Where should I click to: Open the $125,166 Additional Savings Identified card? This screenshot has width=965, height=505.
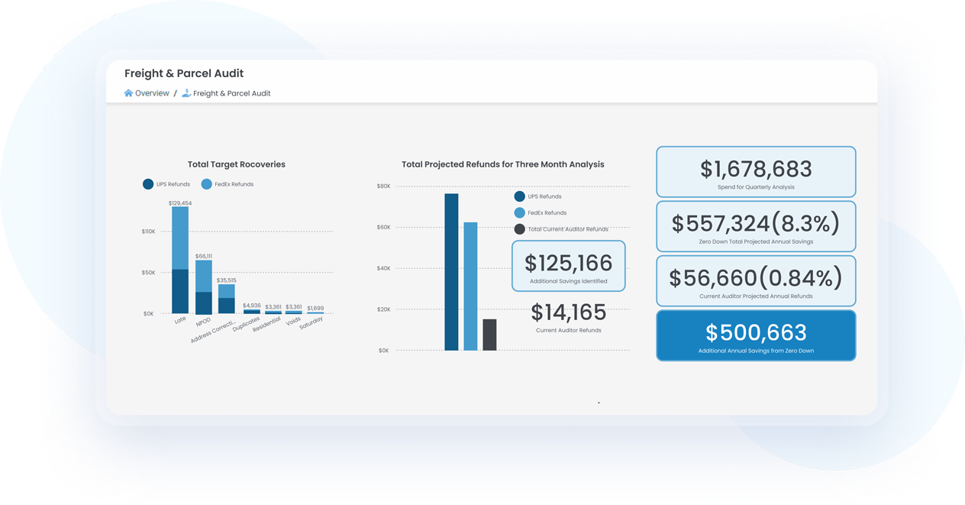pos(568,265)
